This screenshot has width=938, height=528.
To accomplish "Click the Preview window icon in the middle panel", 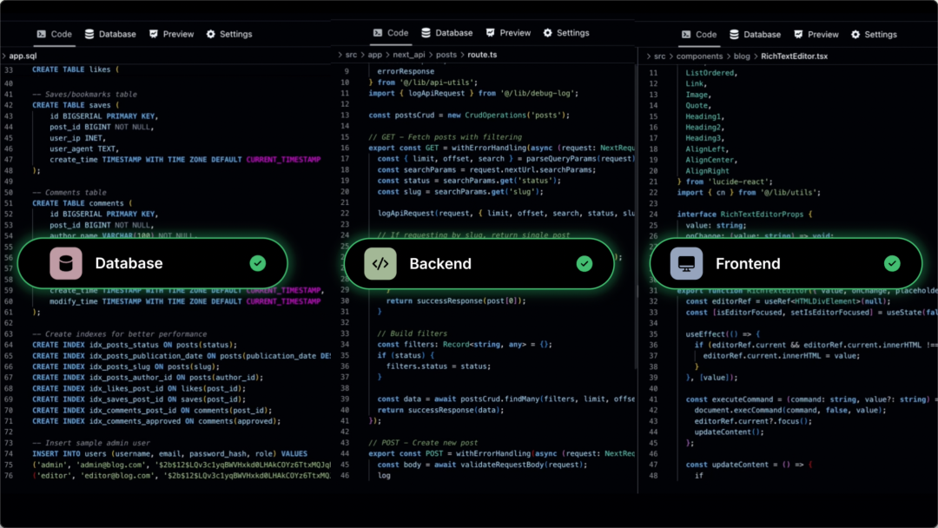I will pyautogui.click(x=490, y=32).
